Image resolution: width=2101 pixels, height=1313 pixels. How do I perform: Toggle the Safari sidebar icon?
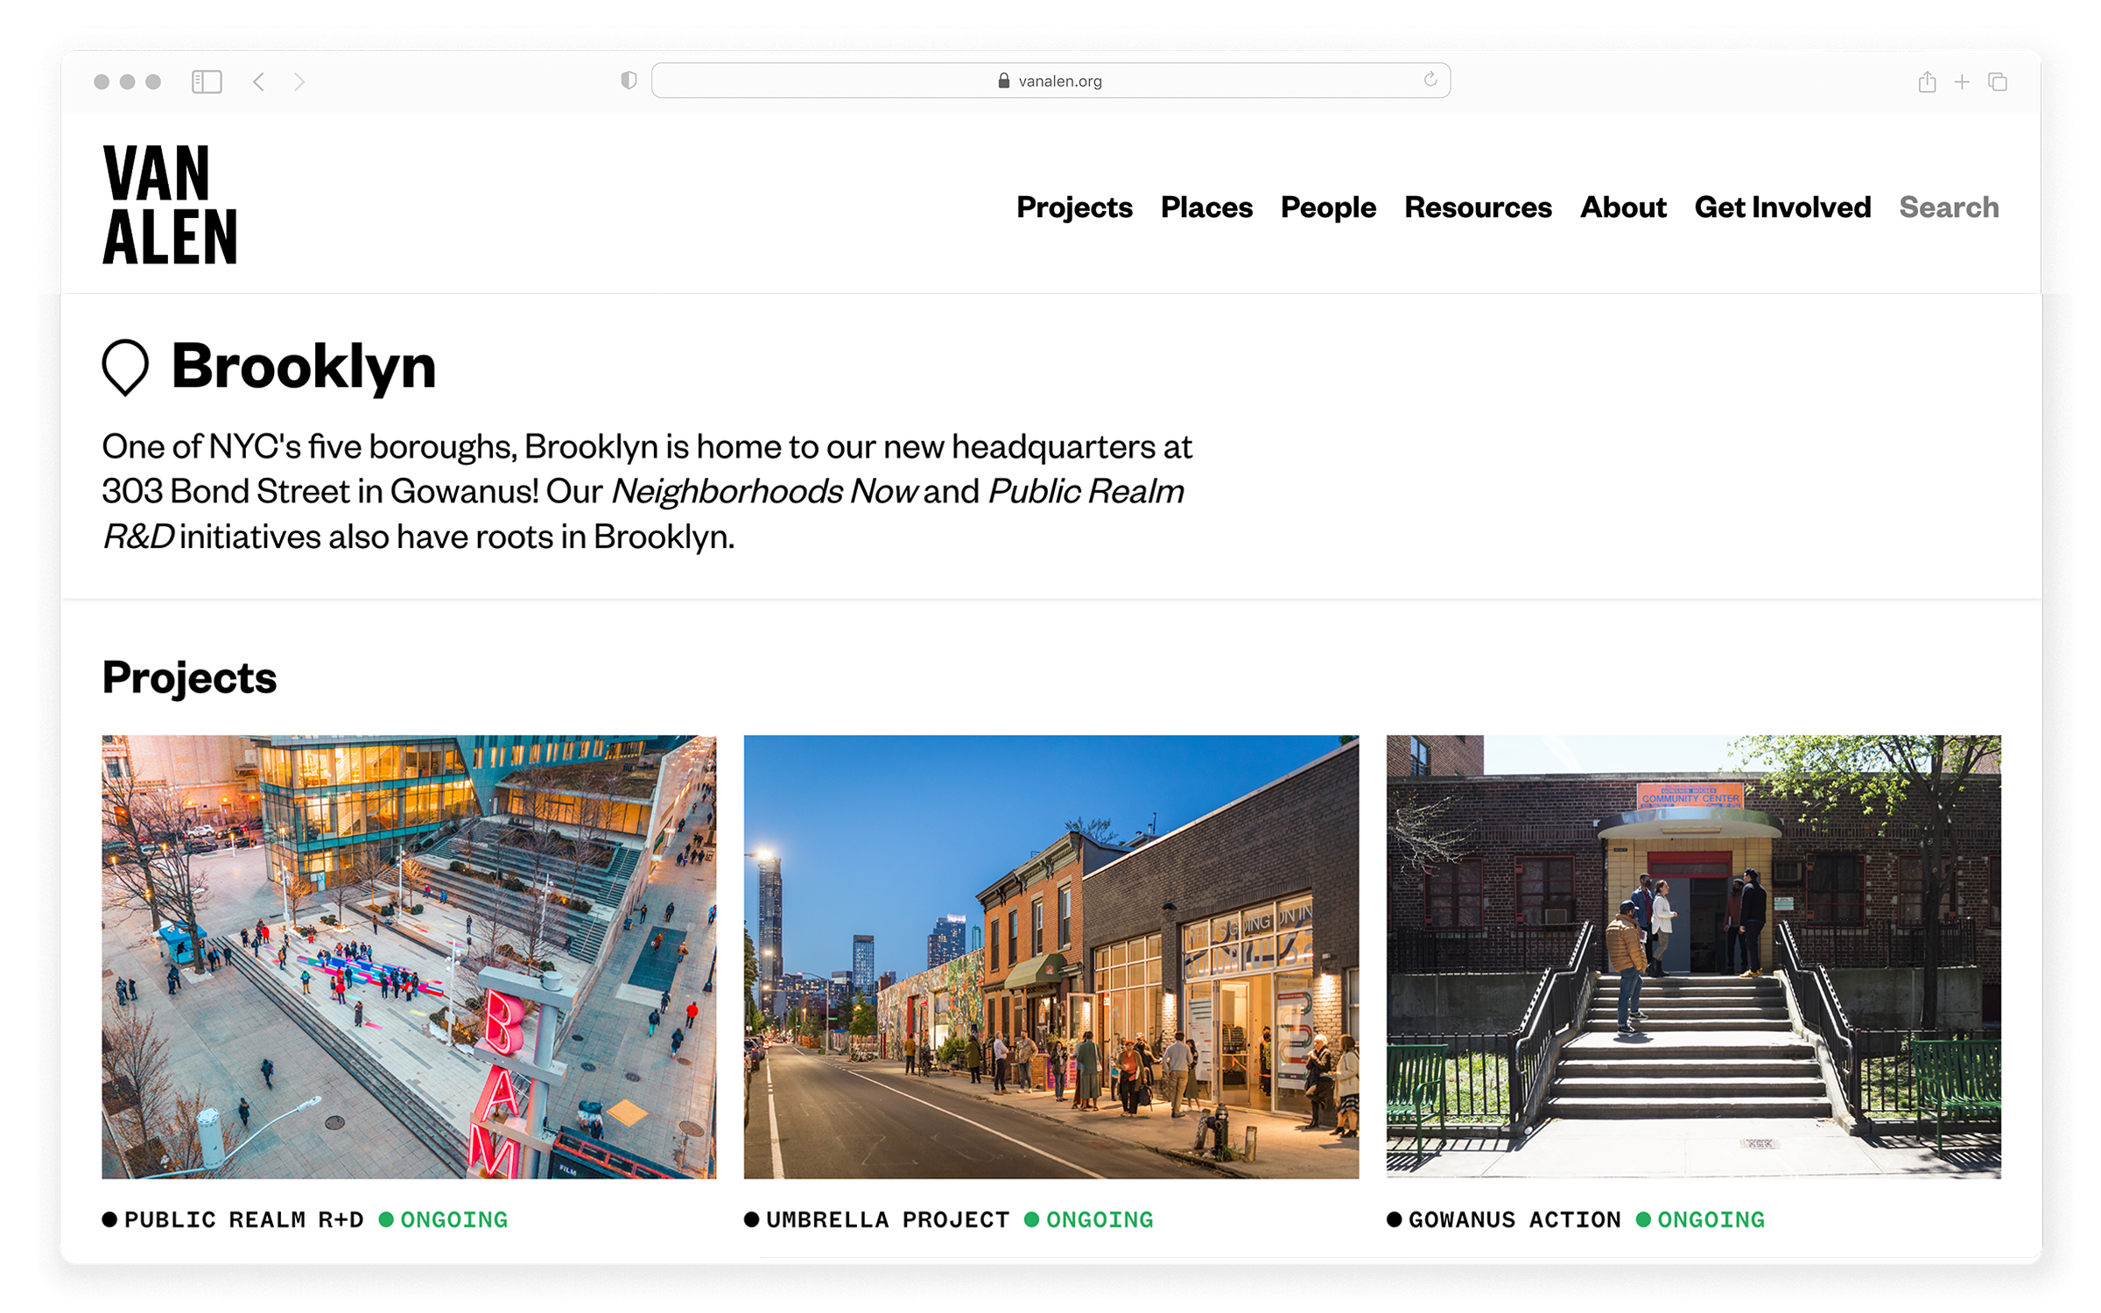coord(207,81)
